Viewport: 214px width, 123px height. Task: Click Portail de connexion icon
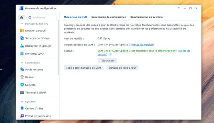pyautogui.click(x=22, y=116)
